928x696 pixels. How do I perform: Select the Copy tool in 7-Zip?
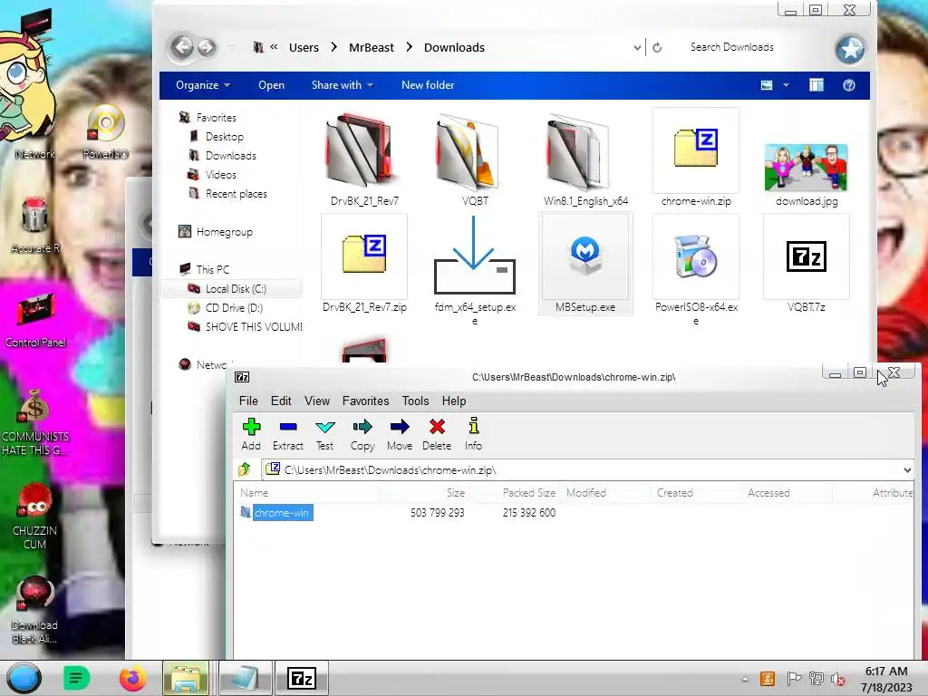tap(362, 434)
